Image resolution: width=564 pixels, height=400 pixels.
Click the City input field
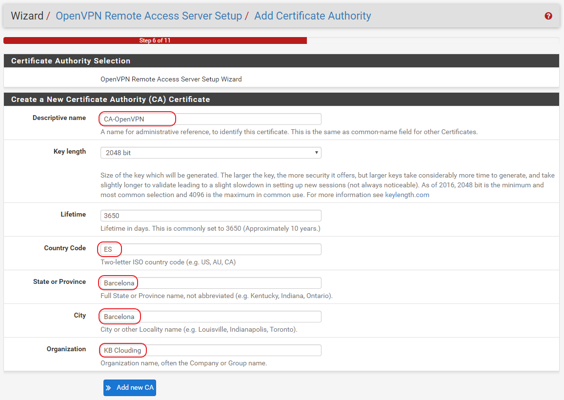tap(211, 317)
